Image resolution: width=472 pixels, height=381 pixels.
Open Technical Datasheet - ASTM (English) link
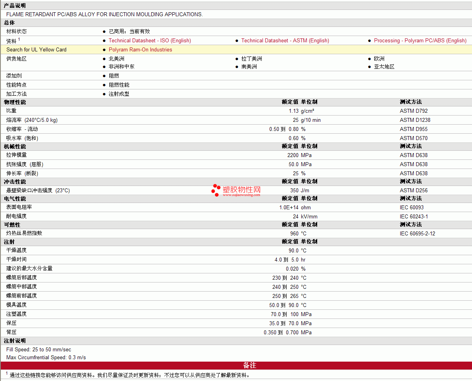(x=285, y=41)
